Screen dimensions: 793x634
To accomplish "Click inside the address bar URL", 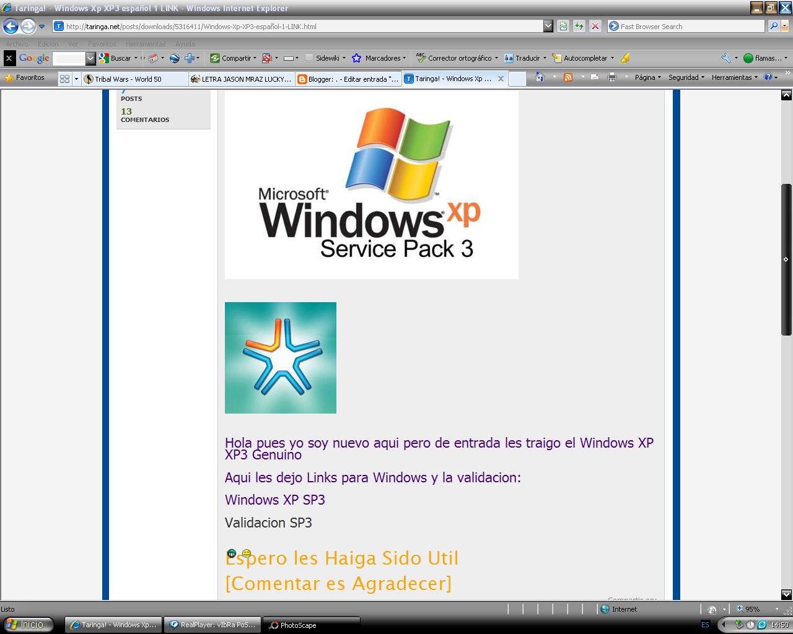I will point(297,26).
